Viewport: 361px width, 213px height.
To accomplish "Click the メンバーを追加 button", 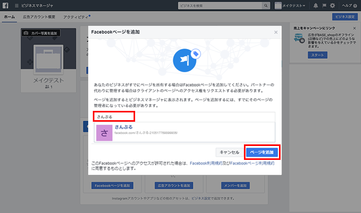I will pos(235,186).
